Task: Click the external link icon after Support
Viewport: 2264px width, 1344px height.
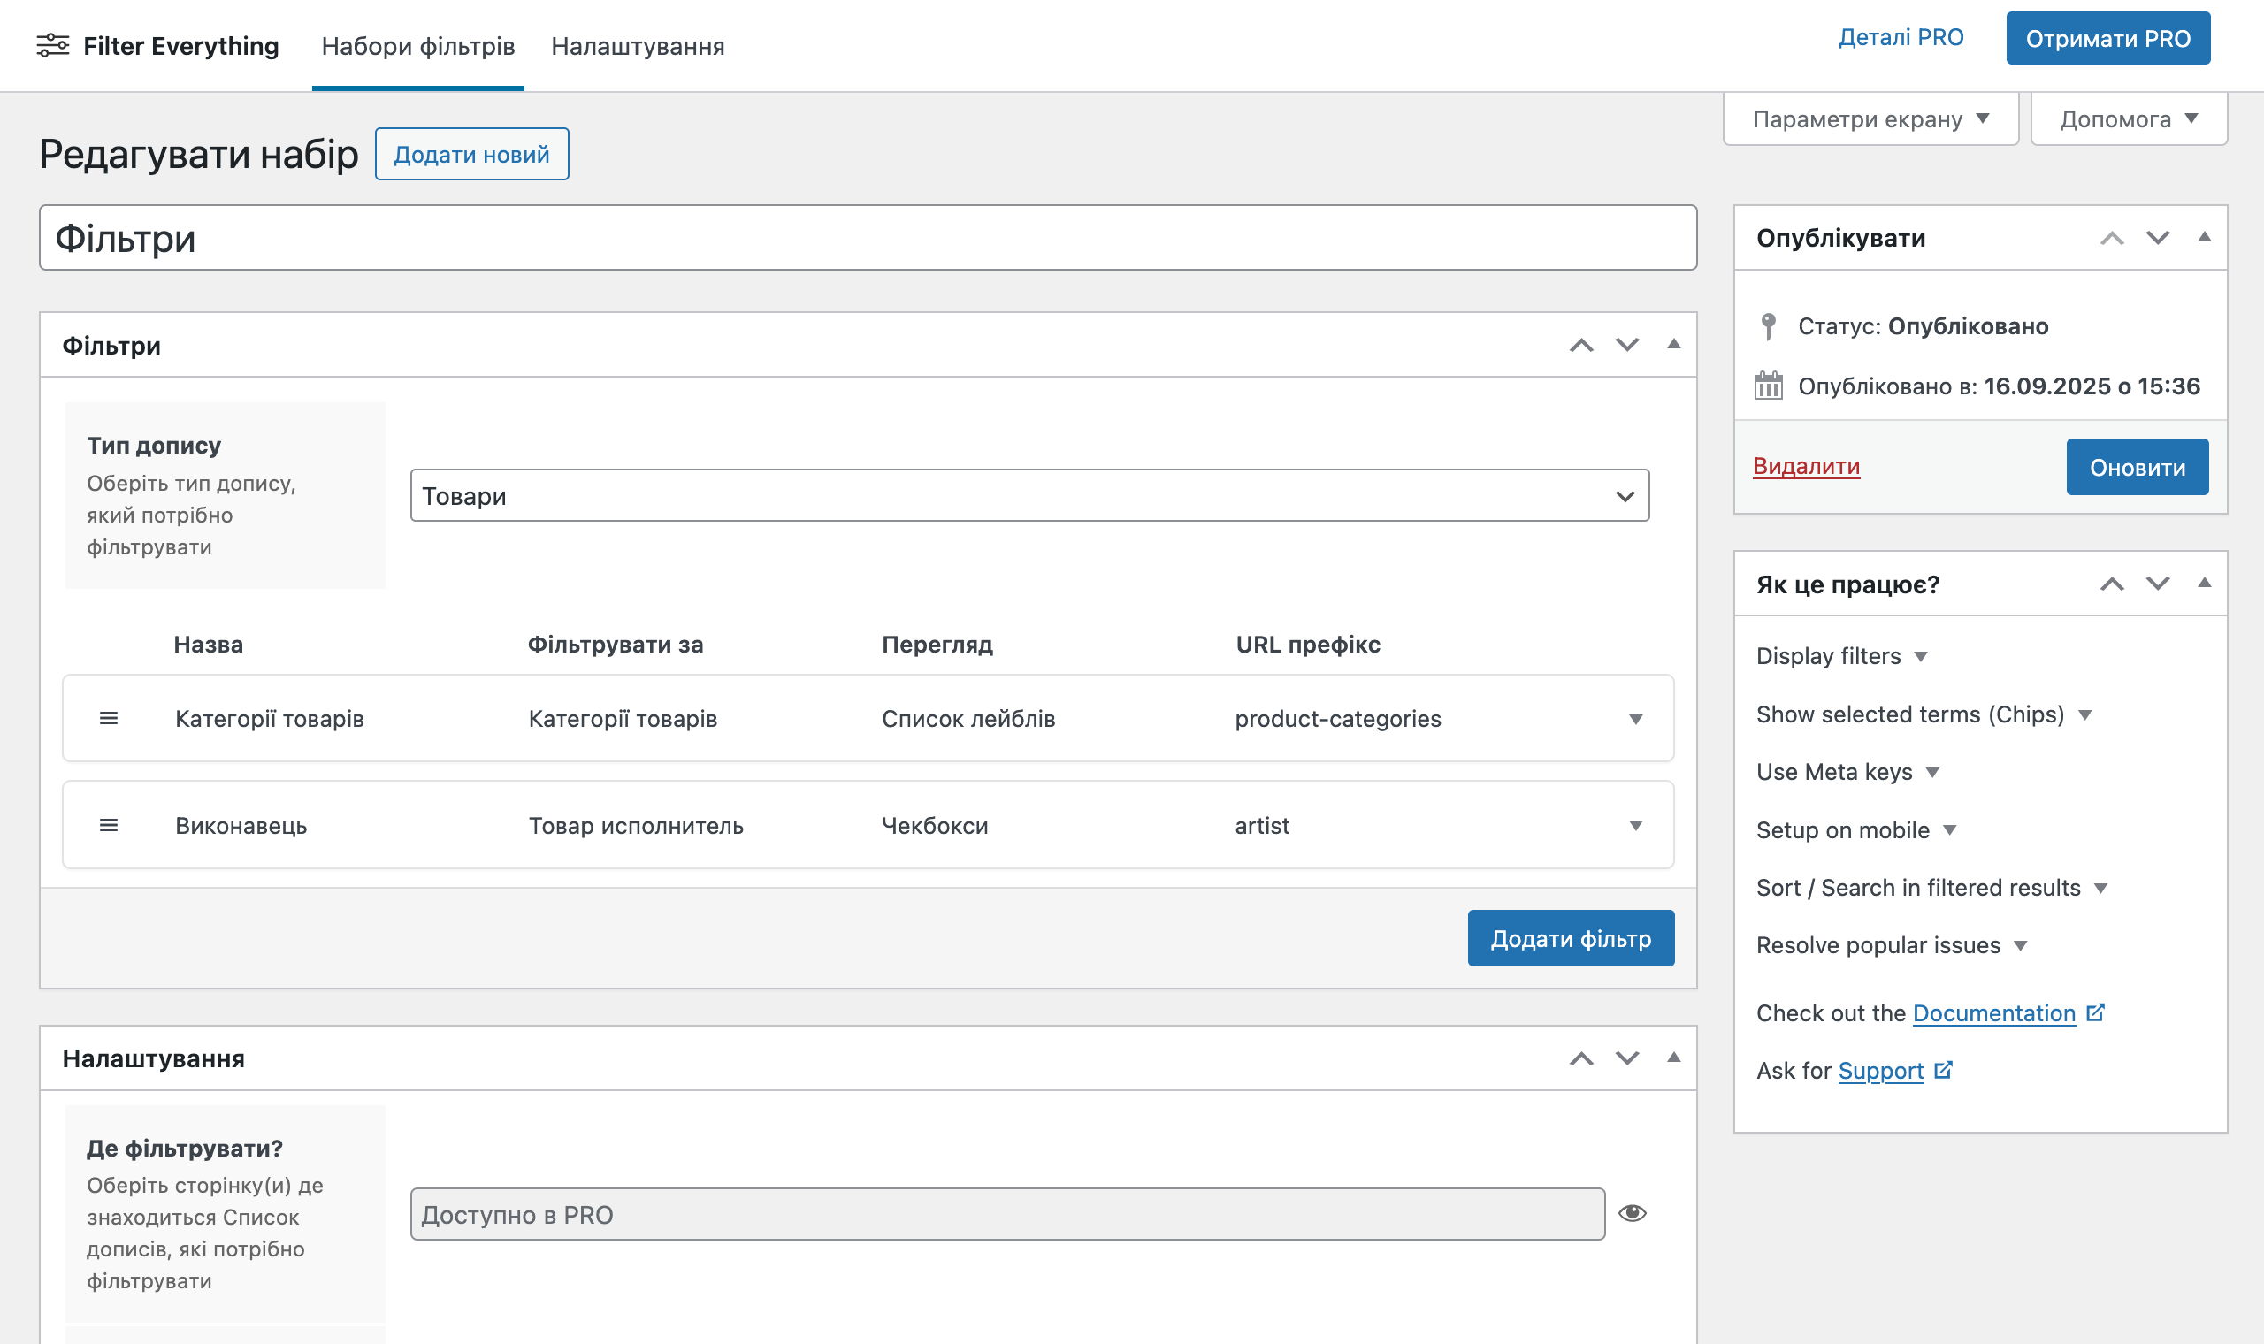Action: 1944,1070
